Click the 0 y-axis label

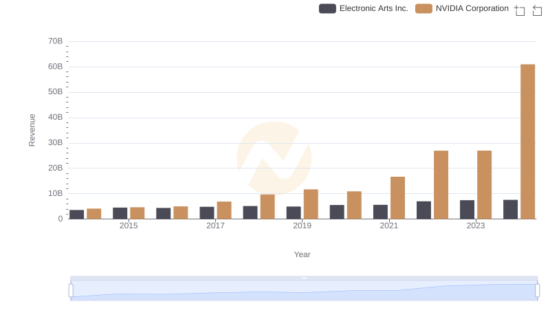coord(60,219)
